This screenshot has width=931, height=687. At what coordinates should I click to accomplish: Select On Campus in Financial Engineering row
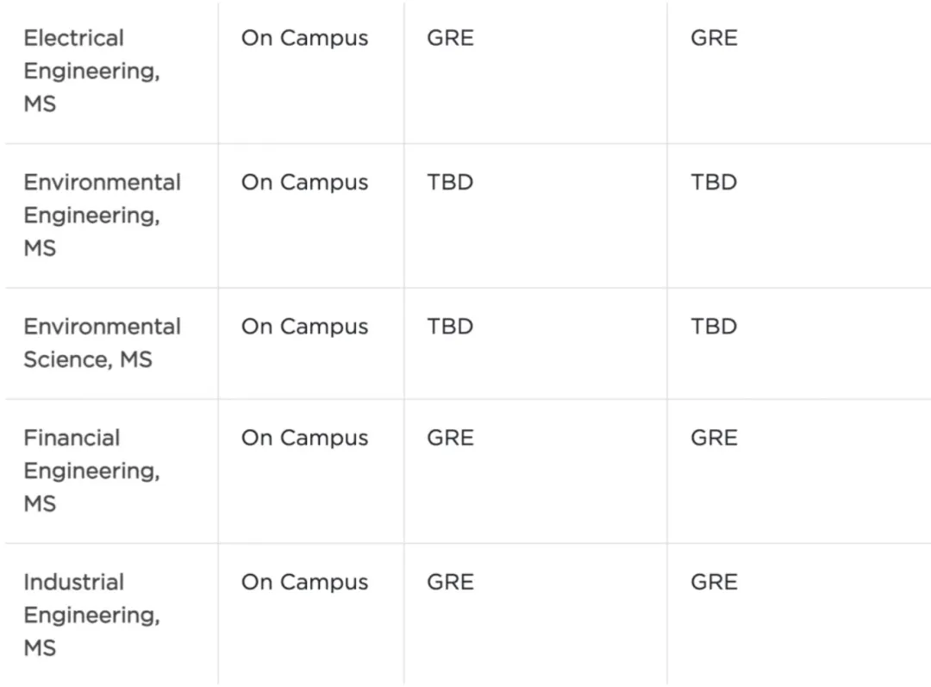[x=304, y=438]
